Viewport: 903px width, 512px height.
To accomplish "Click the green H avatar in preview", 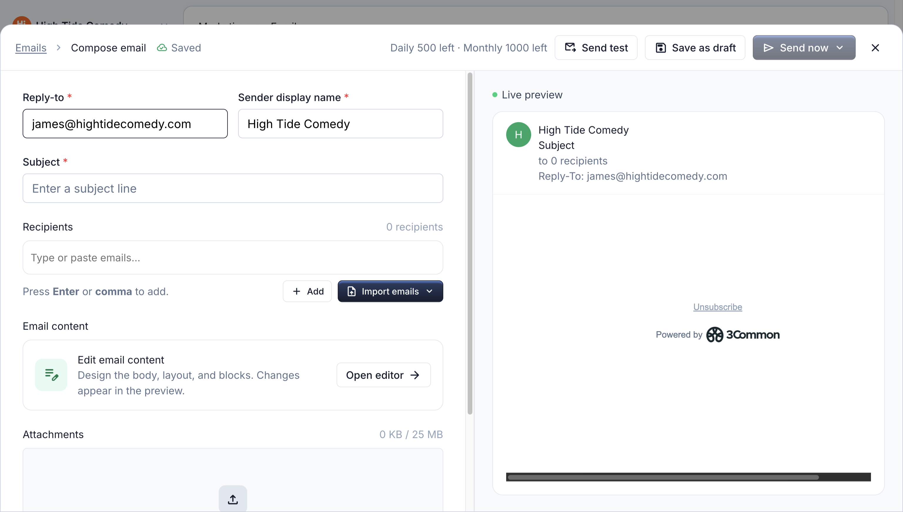I will coord(518,135).
